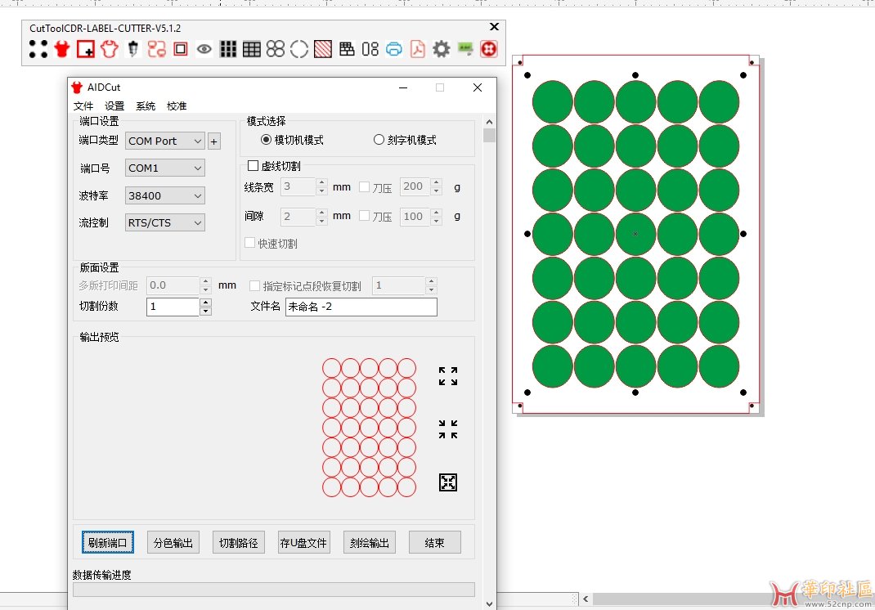Open the gear settings icon in toolbar
The height and width of the screenshot is (610, 875).
click(x=442, y=49)
